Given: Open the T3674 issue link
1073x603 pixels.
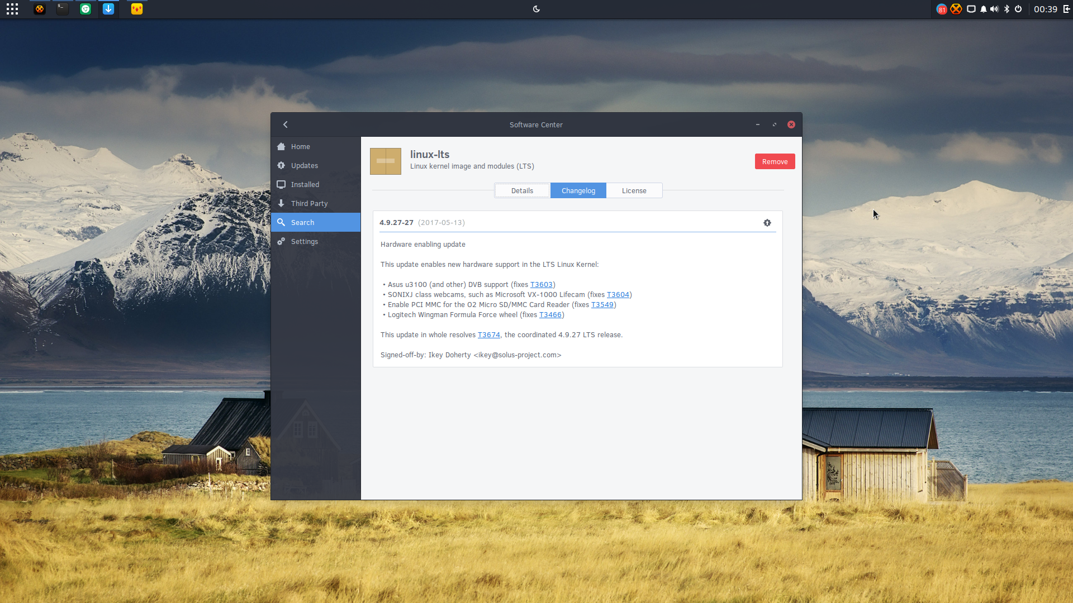Looking at the screenshot, I should tap(489, 335).
